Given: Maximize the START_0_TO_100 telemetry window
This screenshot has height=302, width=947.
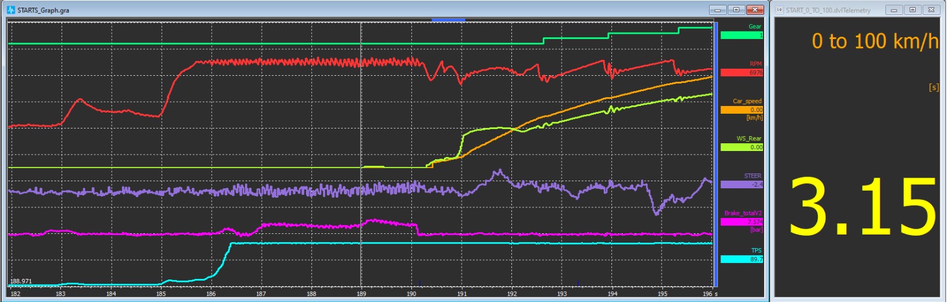Looking at the screenshot, I should pyautogui.click(x=912, y=10).
